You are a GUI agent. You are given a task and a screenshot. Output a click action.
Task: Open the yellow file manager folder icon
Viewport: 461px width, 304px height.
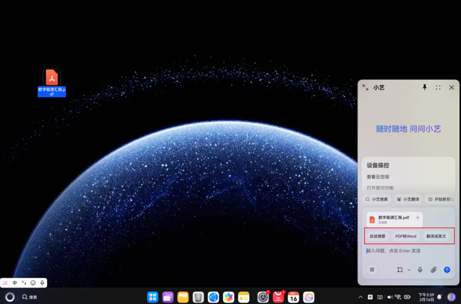(183, 297)
